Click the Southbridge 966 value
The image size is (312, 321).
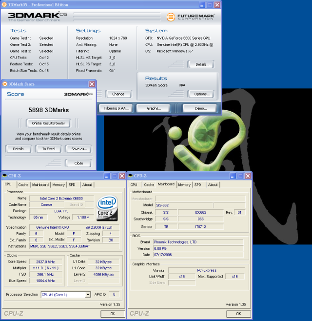tap(200, 219)
